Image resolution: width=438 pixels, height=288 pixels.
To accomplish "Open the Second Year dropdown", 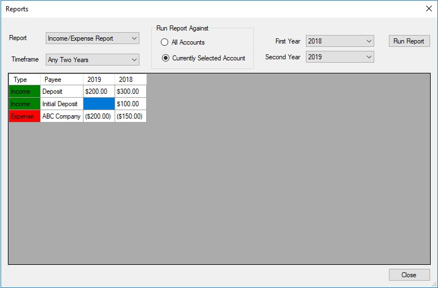I will 340,57.
